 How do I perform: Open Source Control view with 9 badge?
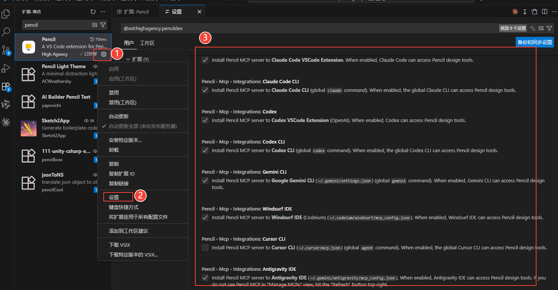point(6,50)
